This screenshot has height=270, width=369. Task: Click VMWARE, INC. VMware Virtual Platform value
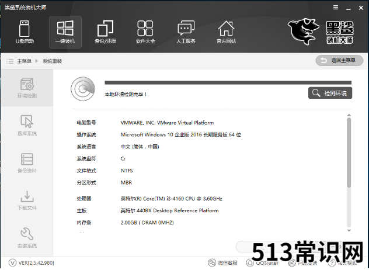pos(167,123)
